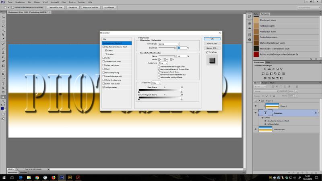Screen dimensions: 322x181
Task: Enable Farbüberlagerung style checkbox
Action: pyautogui.click(x=104, y=73)
